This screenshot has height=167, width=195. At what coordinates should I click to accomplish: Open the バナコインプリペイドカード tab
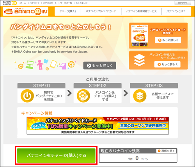tap(101, 11)
